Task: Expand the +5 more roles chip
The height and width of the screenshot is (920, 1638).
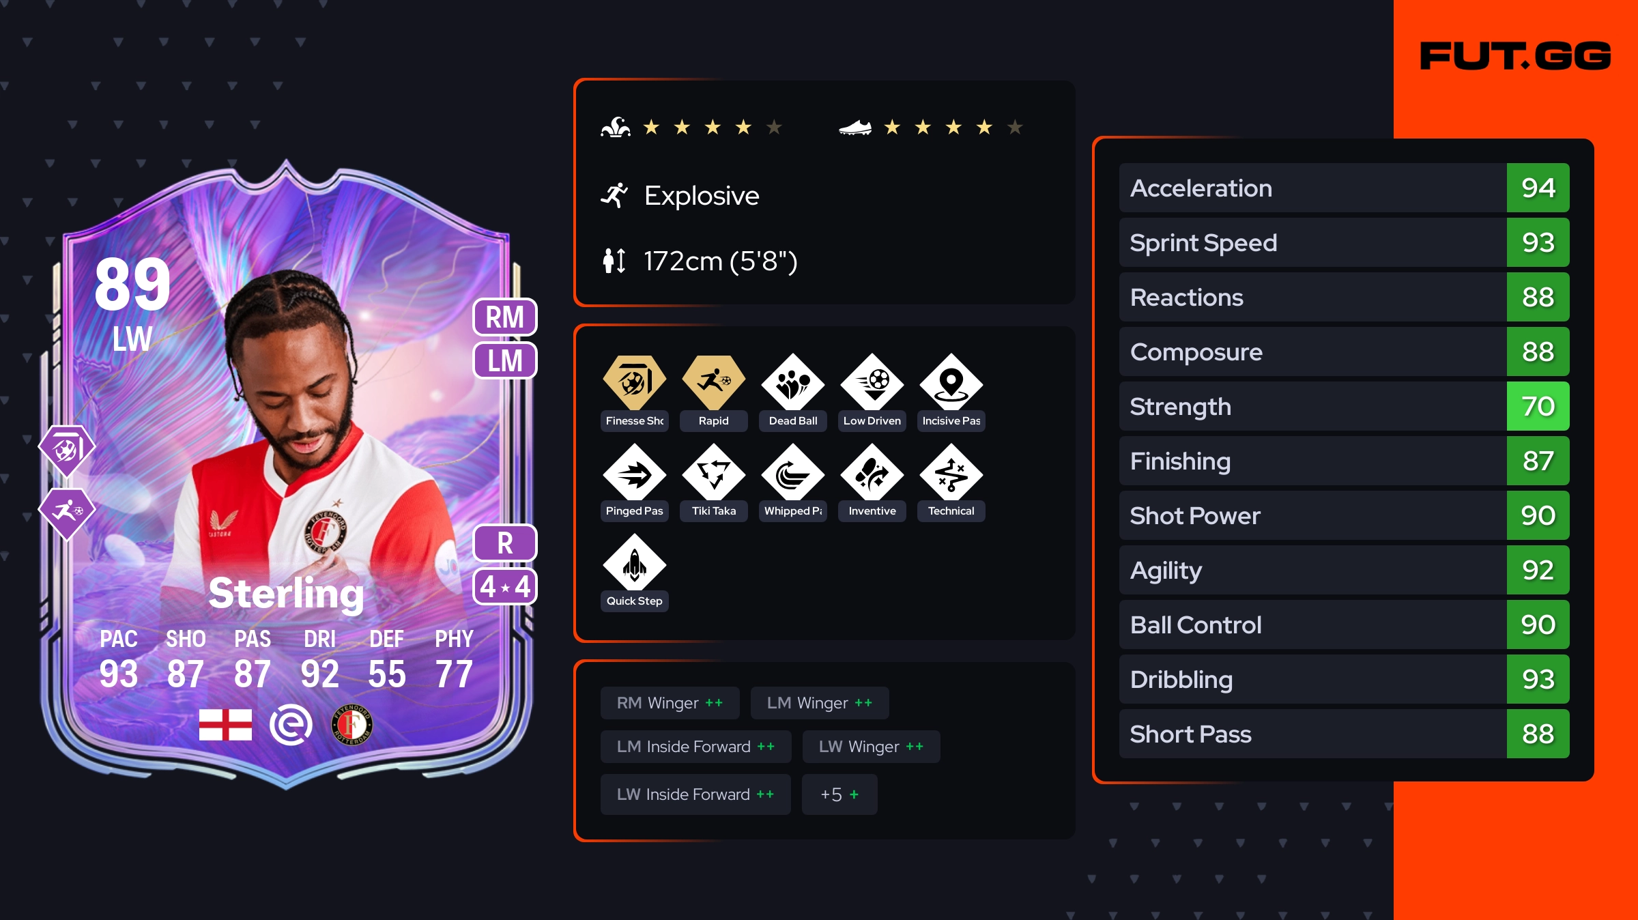Action: pos(839,794)
